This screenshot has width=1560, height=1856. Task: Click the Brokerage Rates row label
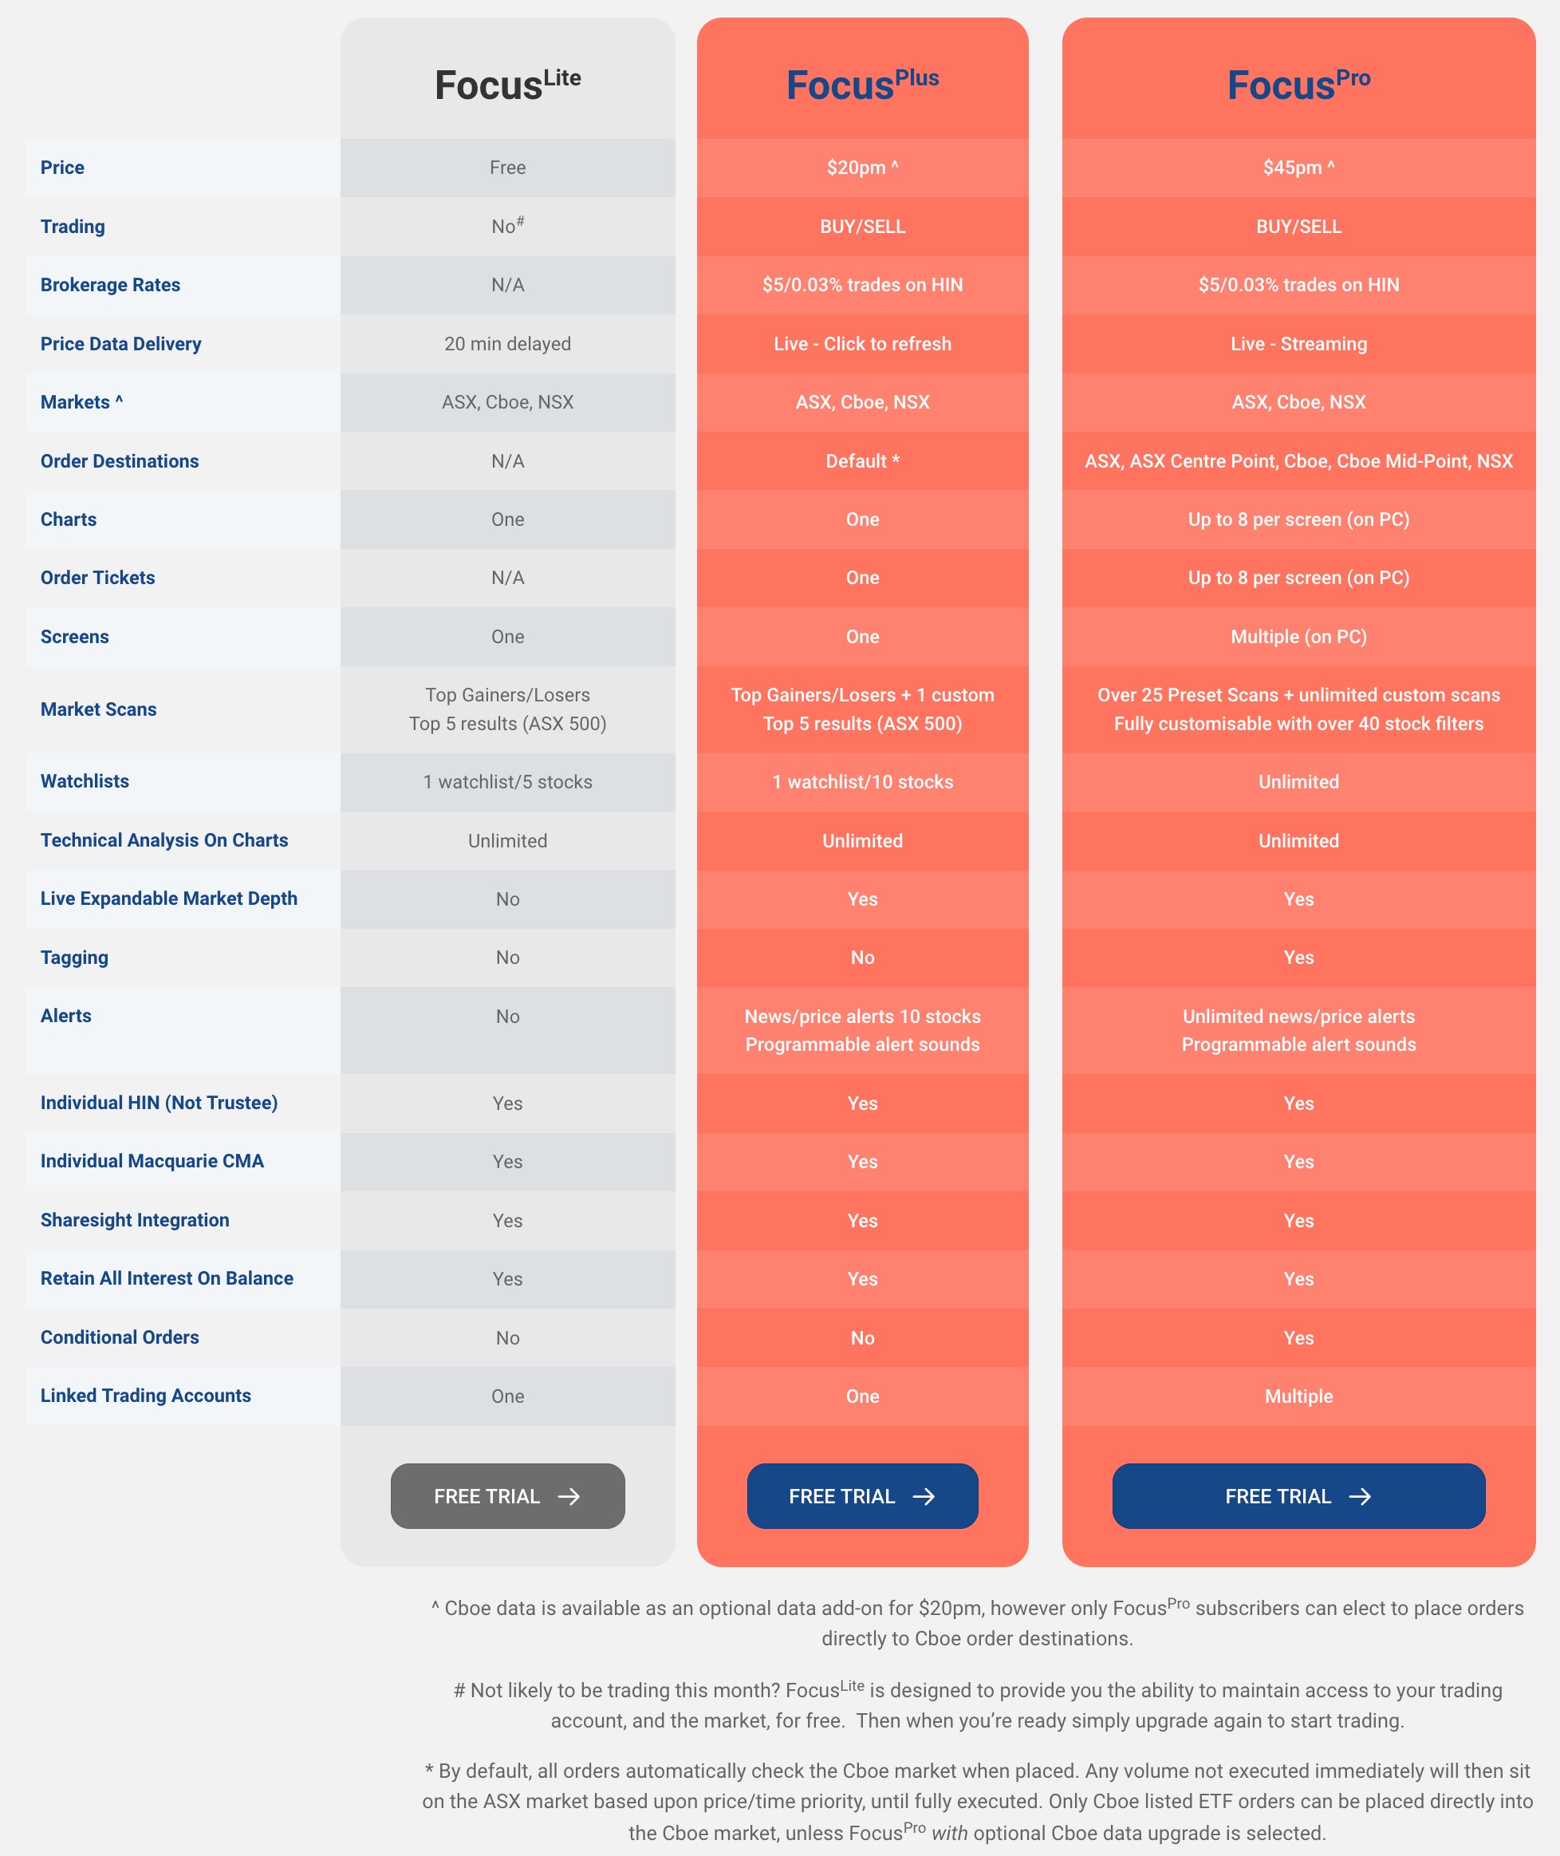tap(111, 285)
